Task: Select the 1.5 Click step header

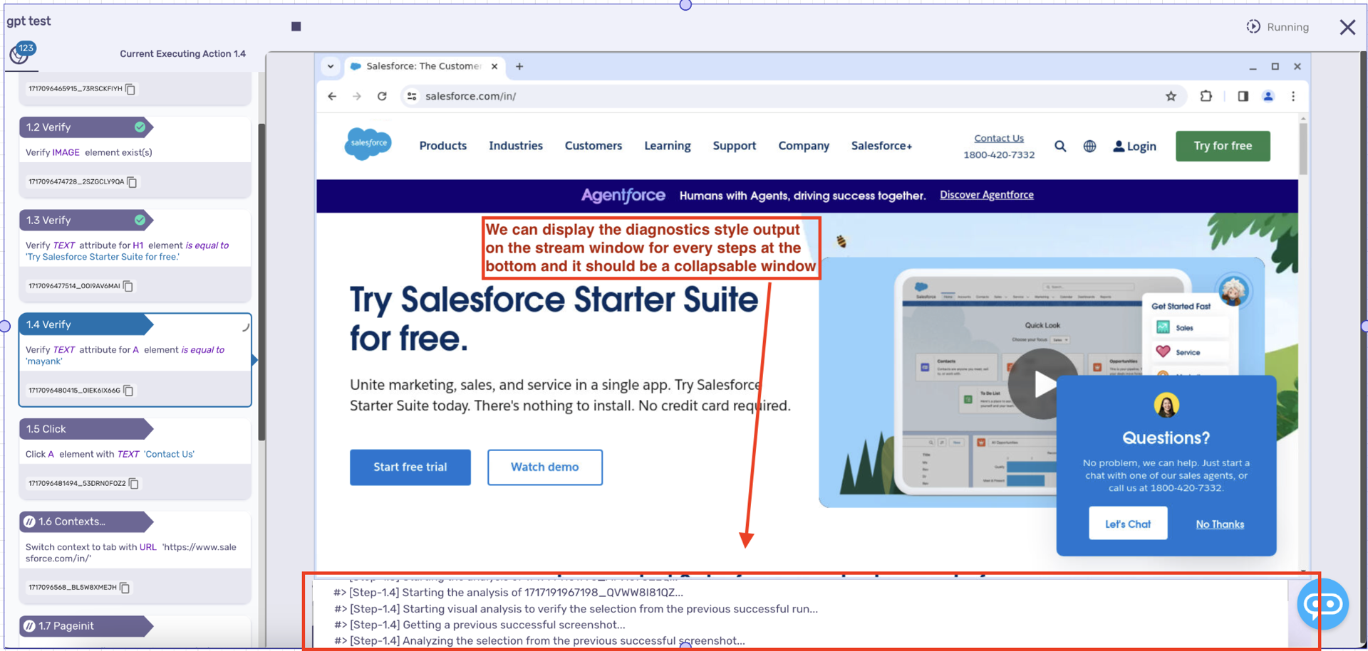Action: [85, 429]
